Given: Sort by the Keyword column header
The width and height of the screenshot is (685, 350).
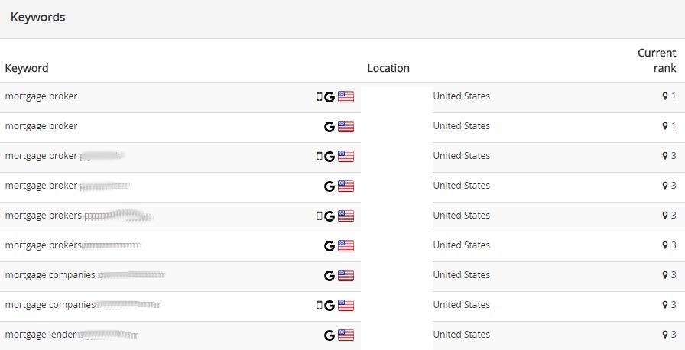Looking at the screenshot, I should pos(27,68).
